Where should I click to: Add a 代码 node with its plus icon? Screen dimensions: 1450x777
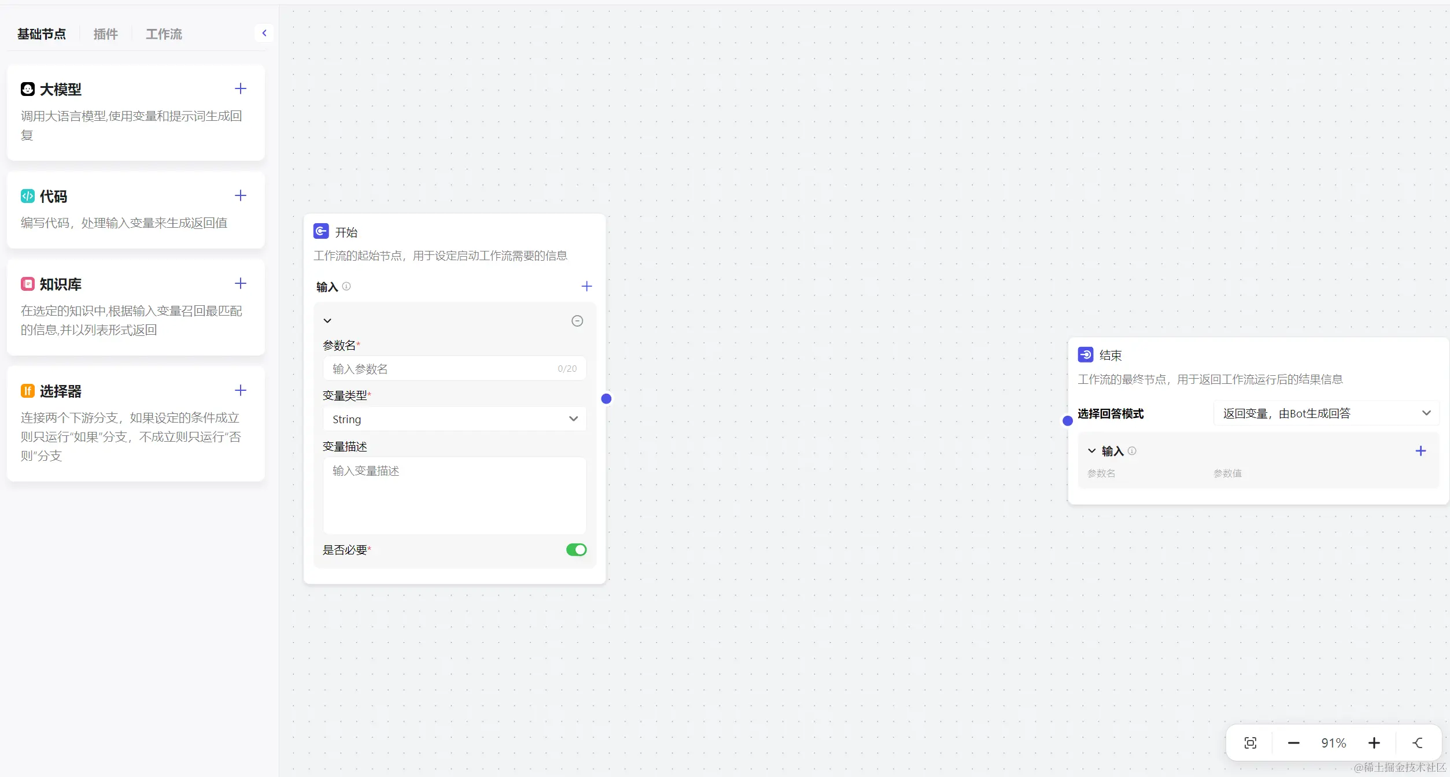241,195
